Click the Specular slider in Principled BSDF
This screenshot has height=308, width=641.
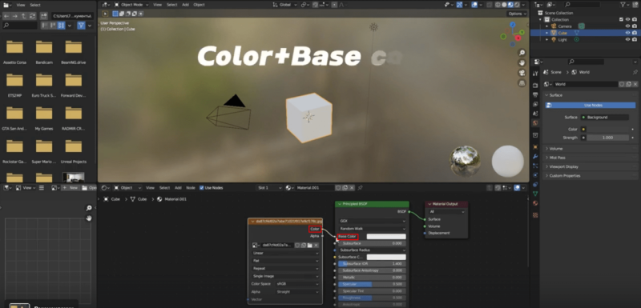[372, 284]
